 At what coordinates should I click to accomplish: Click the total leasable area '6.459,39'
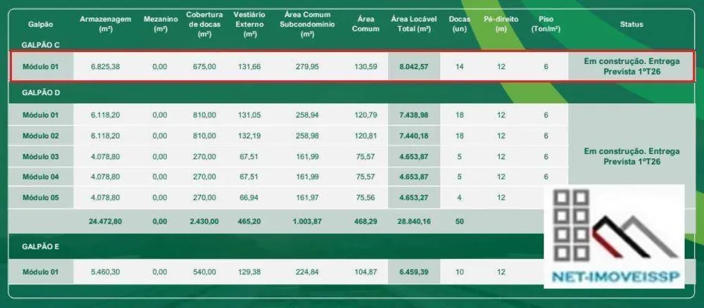tap(414, 272)
